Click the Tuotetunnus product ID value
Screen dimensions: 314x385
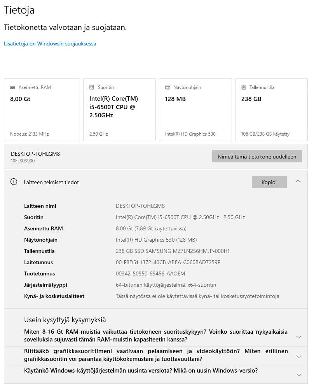pos(150,274)
